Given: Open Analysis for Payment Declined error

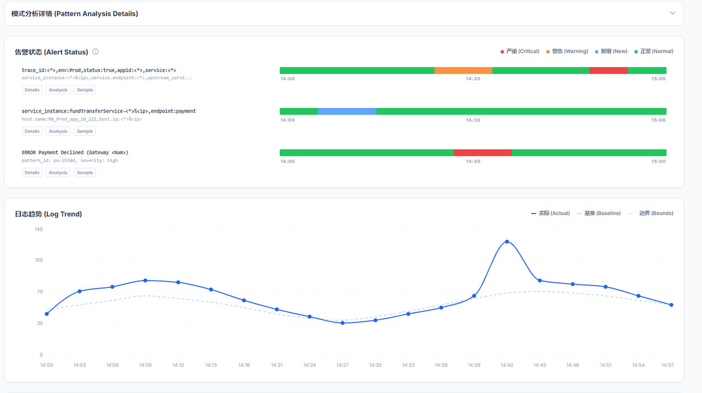Looking at the screenshot, I should click(58, 172).
